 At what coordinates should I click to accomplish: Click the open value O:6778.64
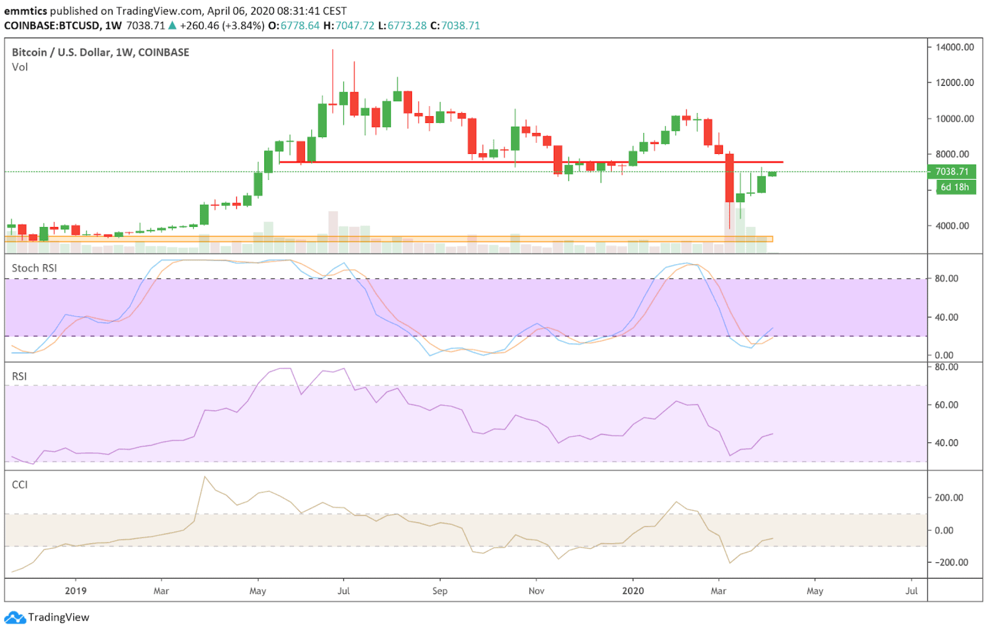point(294,25)
